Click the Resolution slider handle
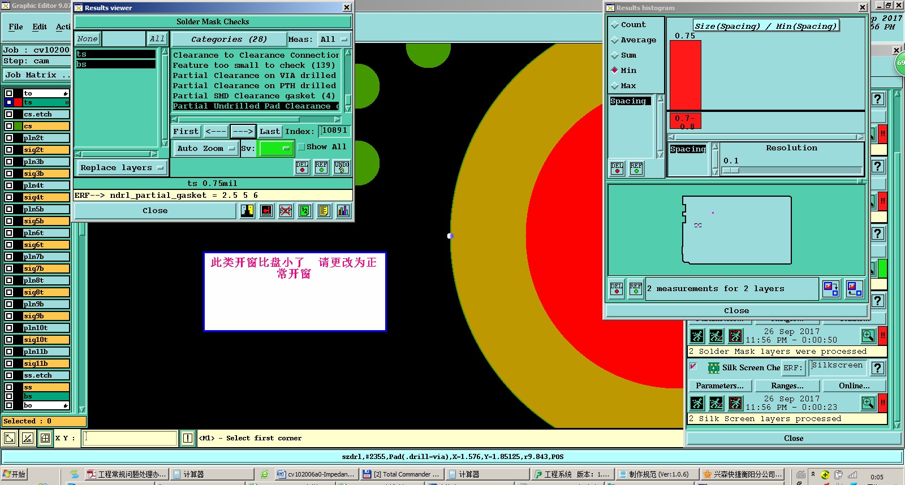Image resolution: width=905 pixels, height=485 pixels. click(x=731, y=170)
